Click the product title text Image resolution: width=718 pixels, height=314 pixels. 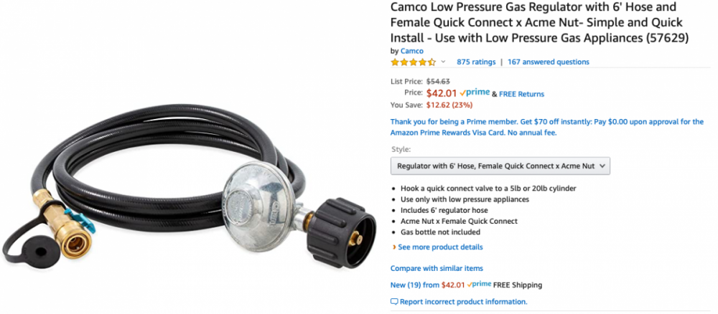pos(539,22)
